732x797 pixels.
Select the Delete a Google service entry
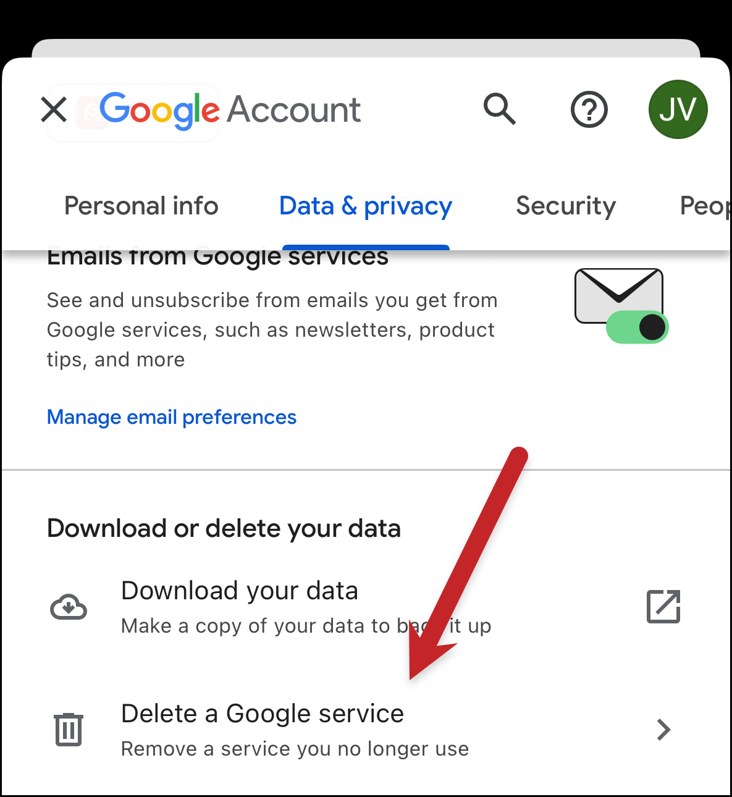[366, 730]
